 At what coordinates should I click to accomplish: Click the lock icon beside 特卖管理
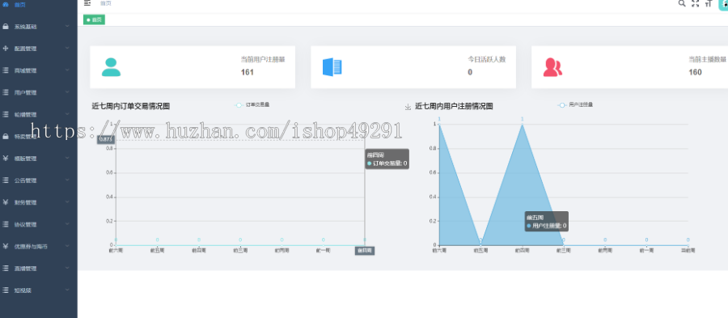pyautogui.click(x=6, y=137)
